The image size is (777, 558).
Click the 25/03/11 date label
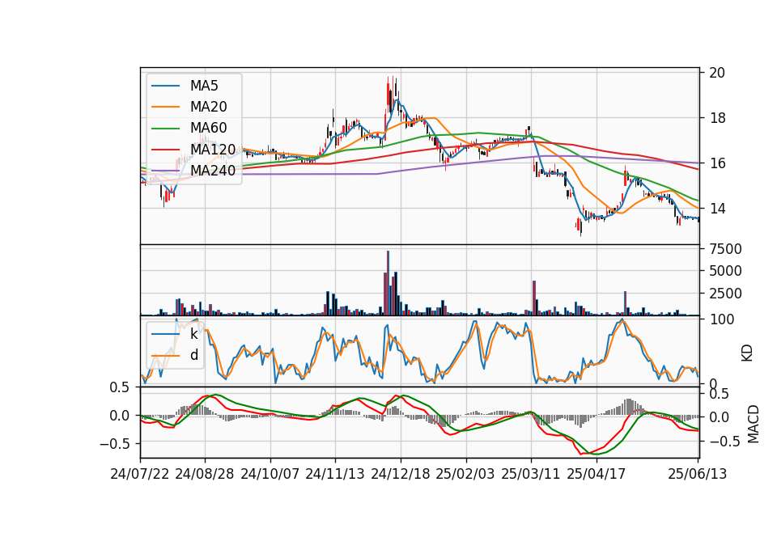tap(531, 474)
